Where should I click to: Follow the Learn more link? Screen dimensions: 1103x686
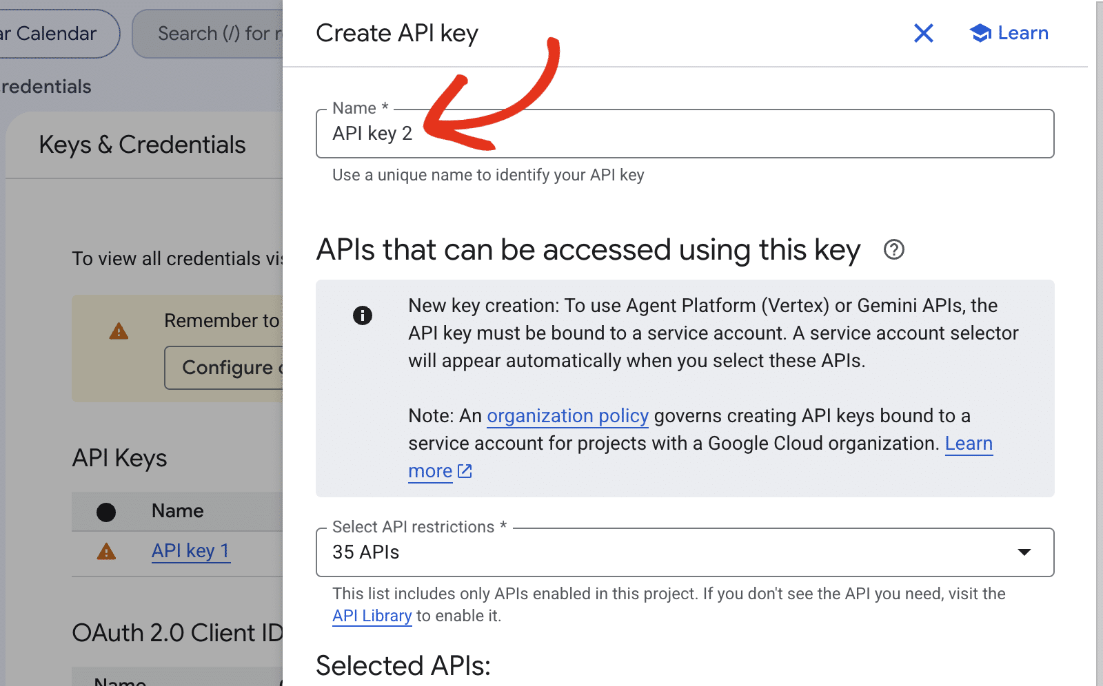969,444
